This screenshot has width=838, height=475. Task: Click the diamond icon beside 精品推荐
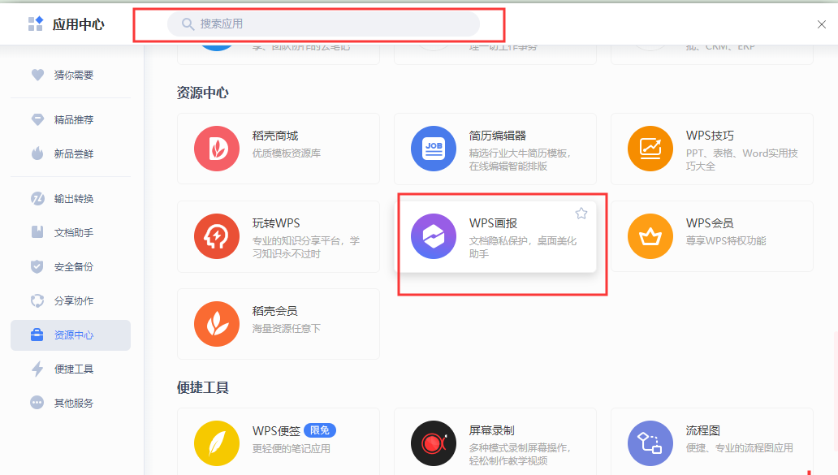(37, 119)
